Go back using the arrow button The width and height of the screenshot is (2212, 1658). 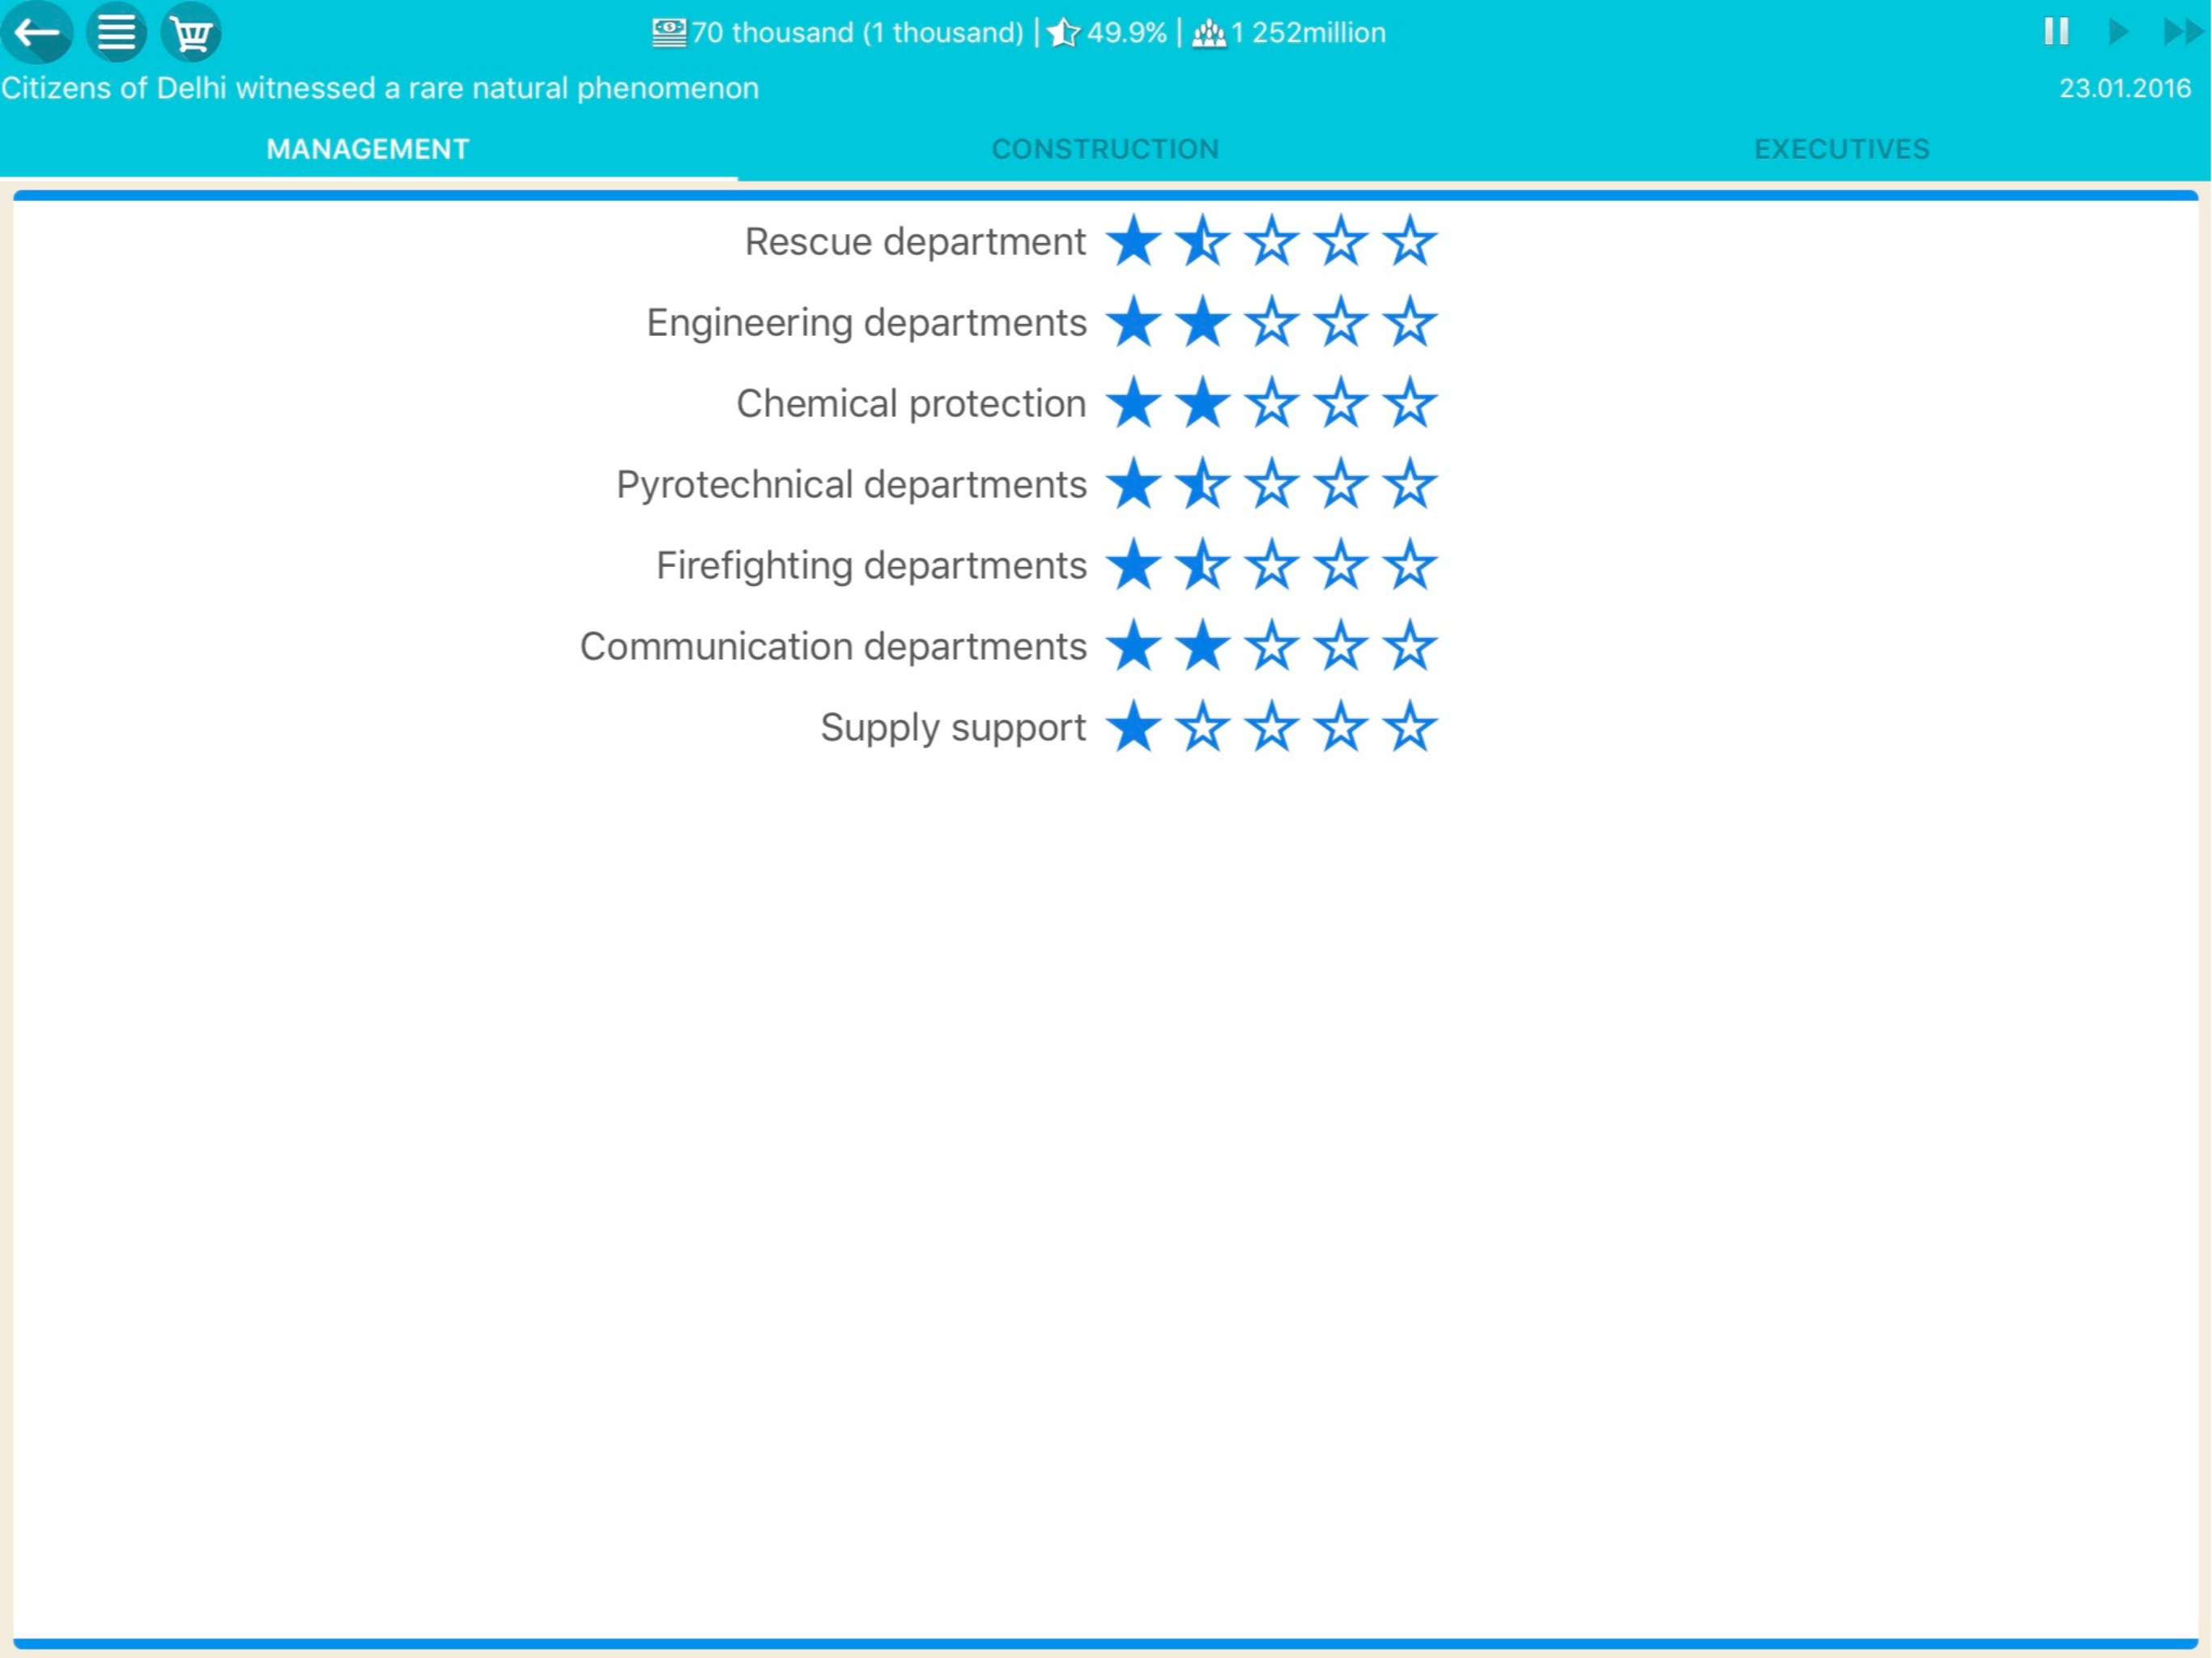37,32
